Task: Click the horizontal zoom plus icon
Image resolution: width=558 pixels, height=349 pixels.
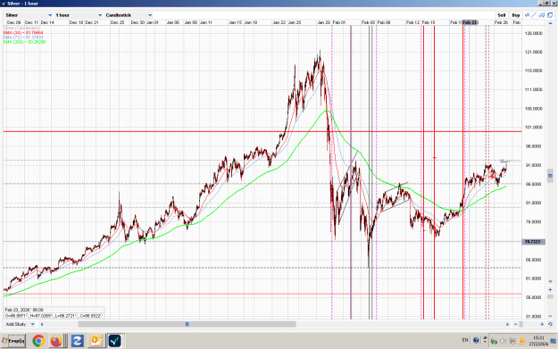Action: click(542, 324)
